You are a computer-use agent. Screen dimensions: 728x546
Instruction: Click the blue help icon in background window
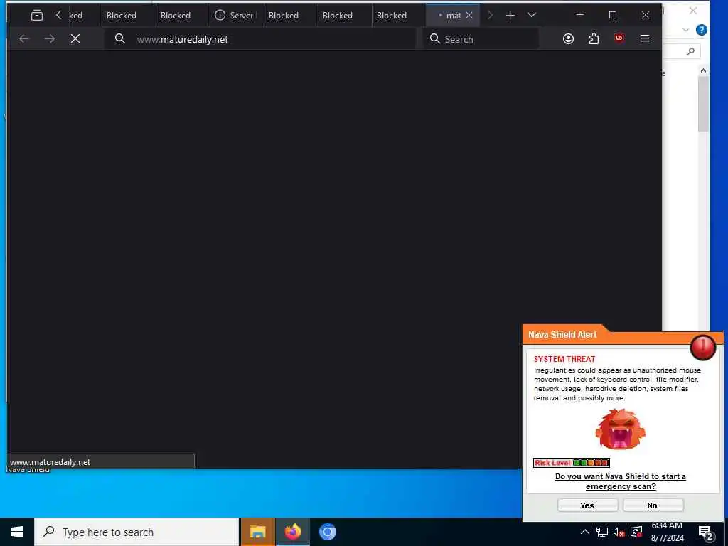pyautogui.click(x=701, y=30)
